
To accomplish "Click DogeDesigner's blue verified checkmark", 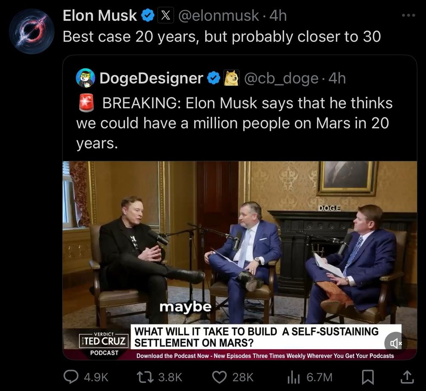I will [214, 78].
